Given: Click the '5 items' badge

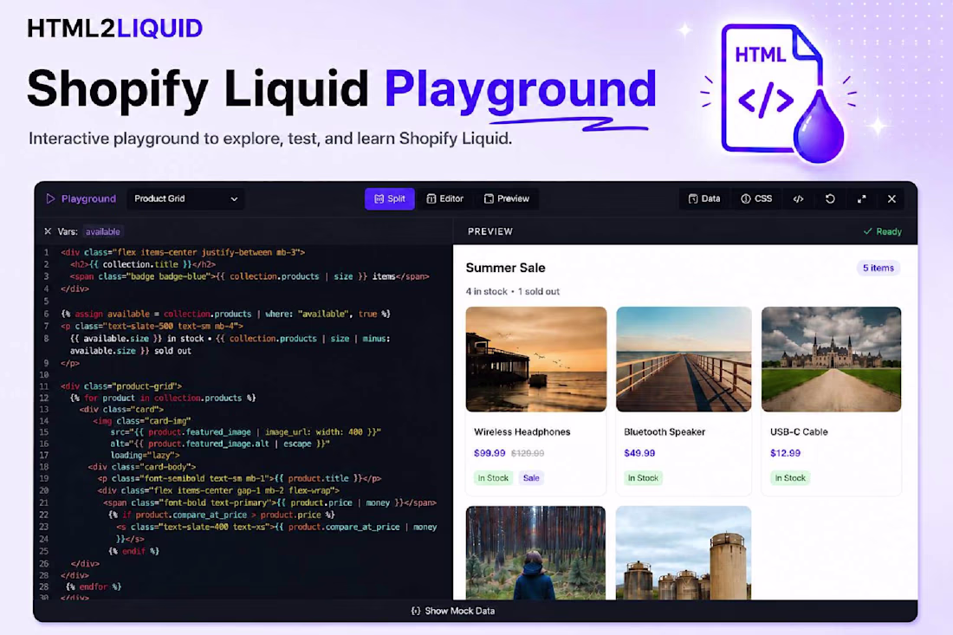Looking at the screenshot, I should pos(878,268).
